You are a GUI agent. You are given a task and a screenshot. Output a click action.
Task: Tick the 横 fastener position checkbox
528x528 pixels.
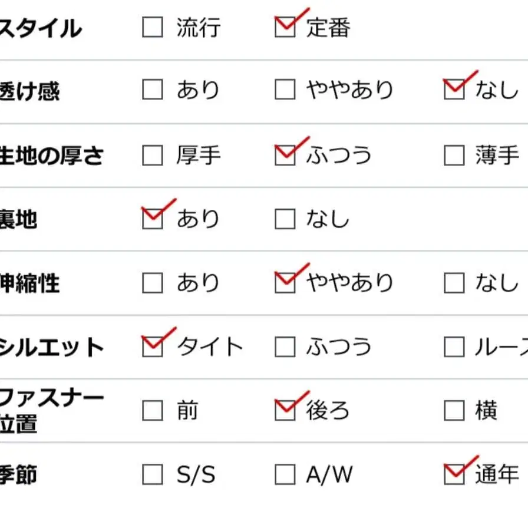454,410
